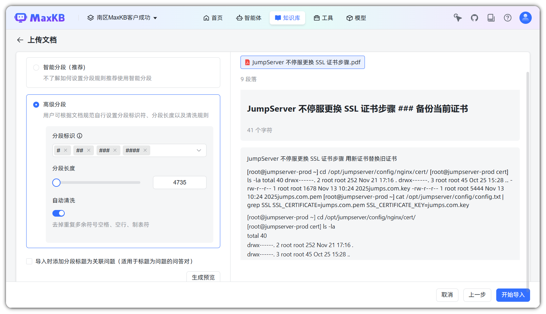Expand the 南区MaxKB客户成功 workspace dropdown

pos(155,18)
